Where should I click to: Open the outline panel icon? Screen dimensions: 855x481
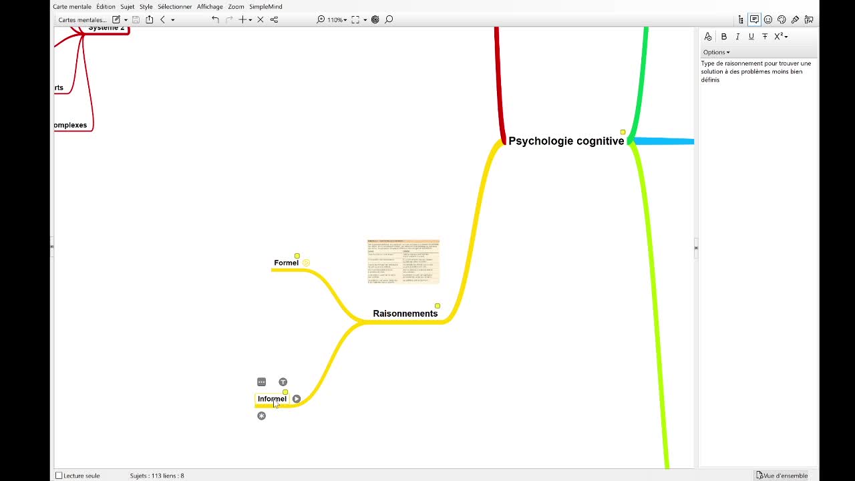coord(741,20)
